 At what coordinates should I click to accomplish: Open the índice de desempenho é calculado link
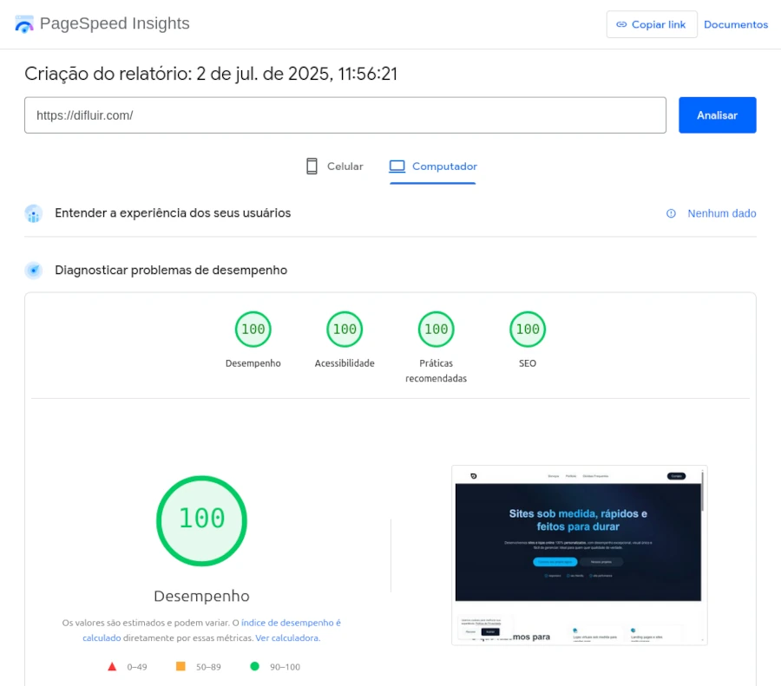(291, 623)
